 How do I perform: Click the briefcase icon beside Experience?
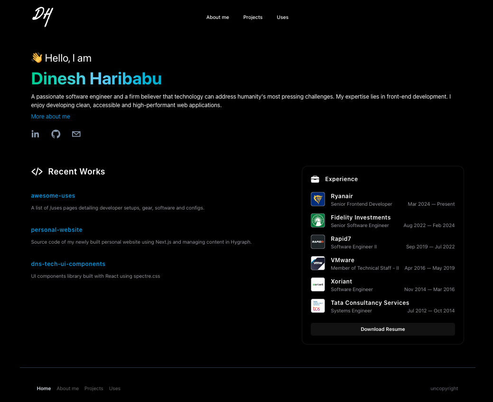pos(315,179)
